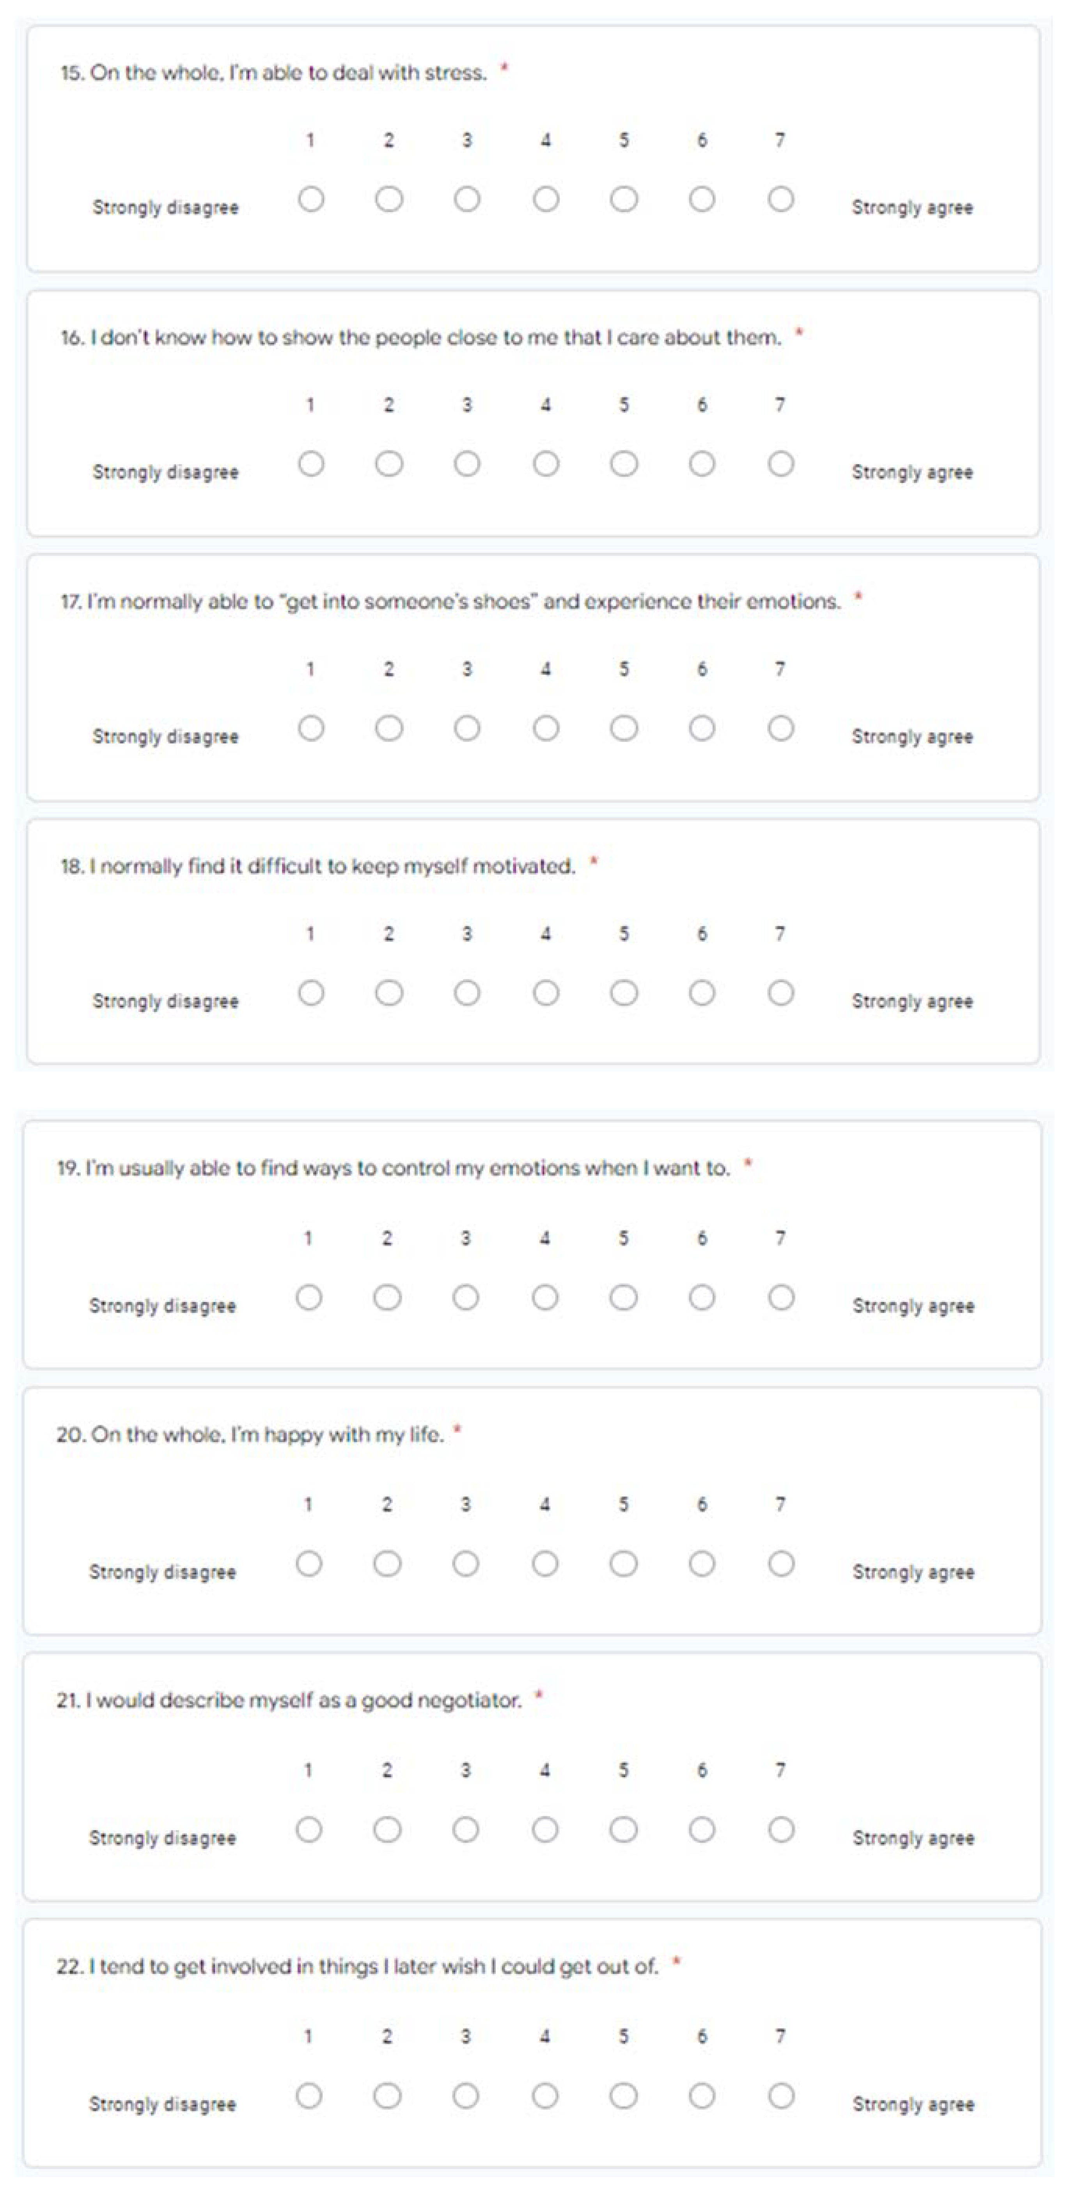Image resolution: width=1071 pixels, height=2198 pixels.
Task: Select rating 7 for question 15 stress
Action: coord(780,200)
